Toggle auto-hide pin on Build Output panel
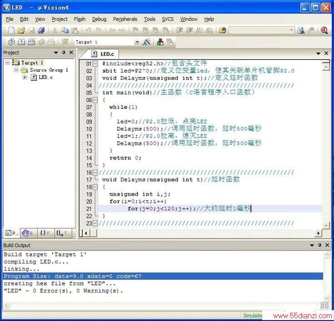Image resolution: width=334 pixels, height=321 pixels. pyautogui.click(x=319, y=245)
